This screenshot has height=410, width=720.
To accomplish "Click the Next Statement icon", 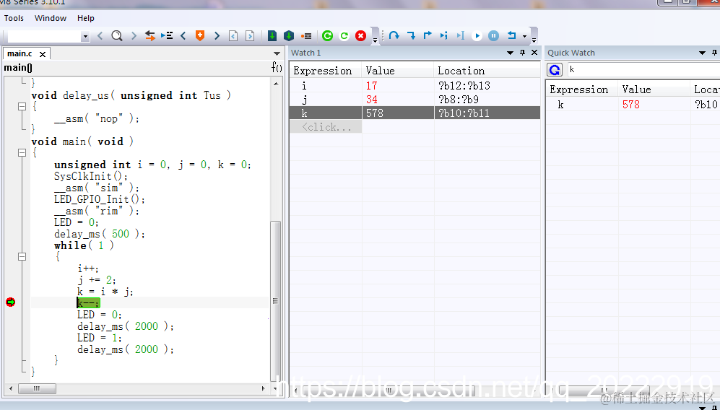I will point(443,35).
